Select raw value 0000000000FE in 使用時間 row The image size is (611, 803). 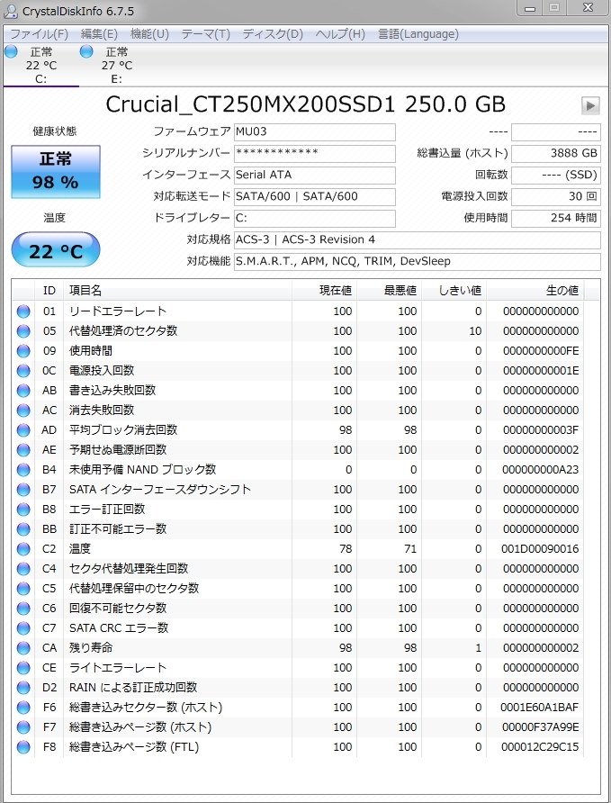coord(541,351)
